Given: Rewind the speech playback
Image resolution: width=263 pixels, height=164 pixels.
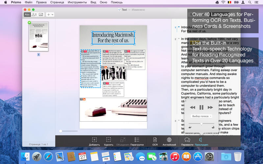Looking at the screenshot, I should (193, 108).
